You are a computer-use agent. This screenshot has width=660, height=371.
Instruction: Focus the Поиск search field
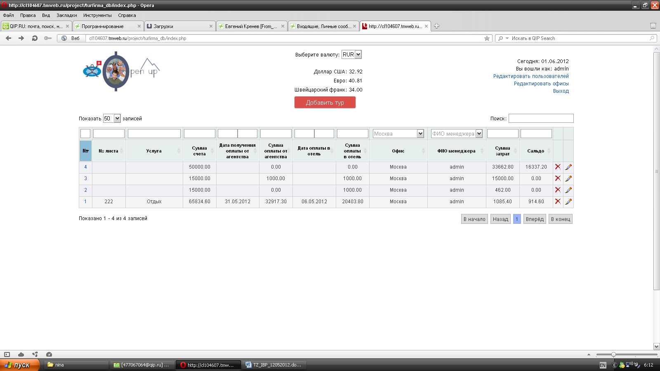(x=541, y=118)
